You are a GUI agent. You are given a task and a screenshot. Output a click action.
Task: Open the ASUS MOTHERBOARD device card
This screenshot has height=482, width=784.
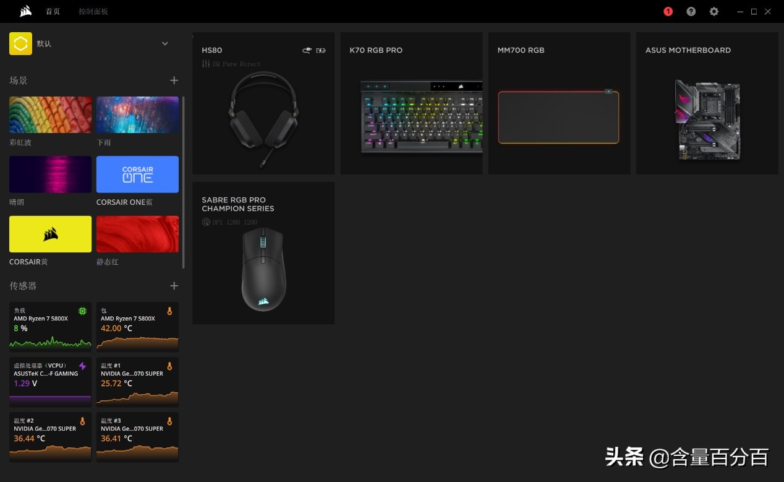(x=707, y=103)
